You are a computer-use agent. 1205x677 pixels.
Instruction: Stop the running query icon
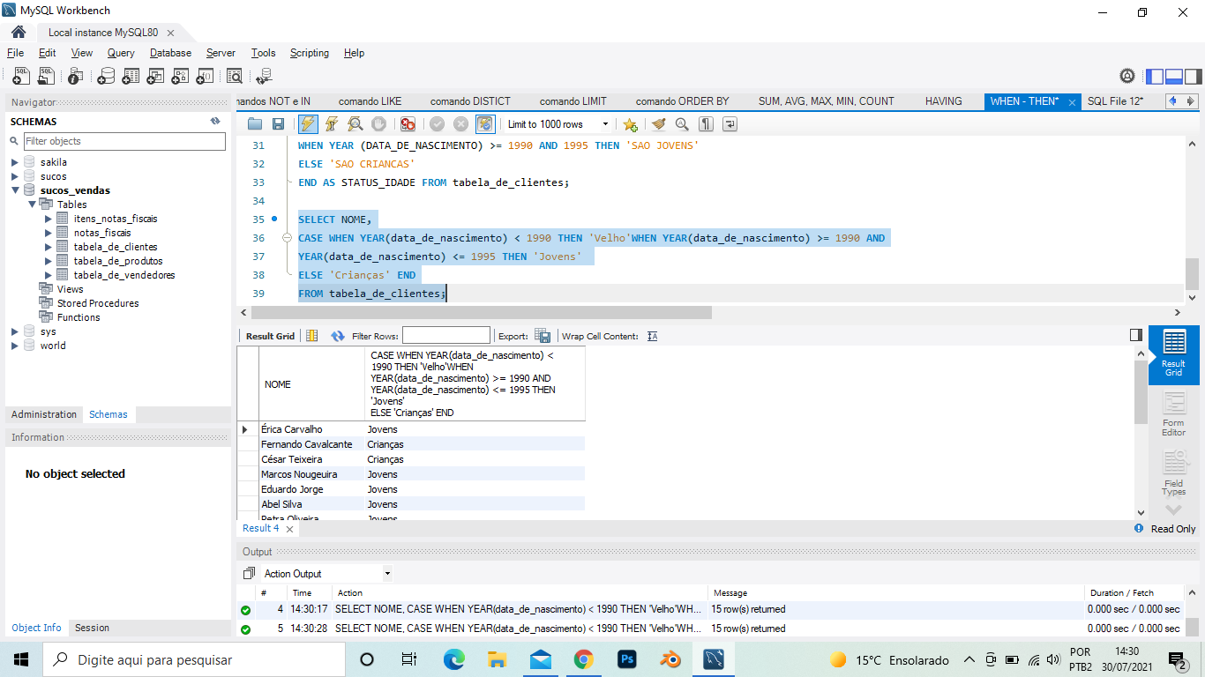pyautogui.click(x=378, y=124)
